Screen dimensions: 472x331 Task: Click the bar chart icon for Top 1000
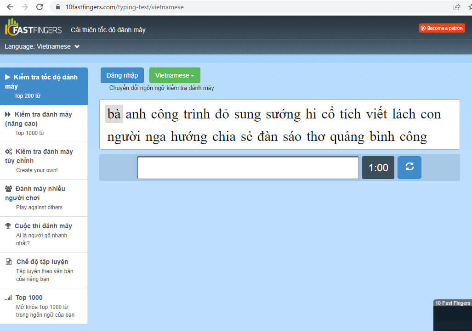[8, 297]
